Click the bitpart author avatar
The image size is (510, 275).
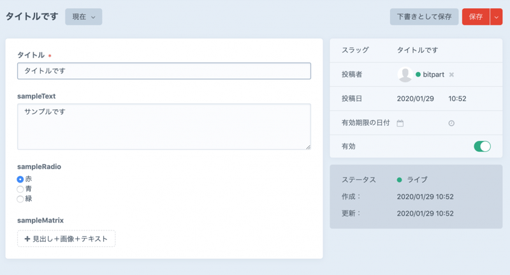(405, 75)
